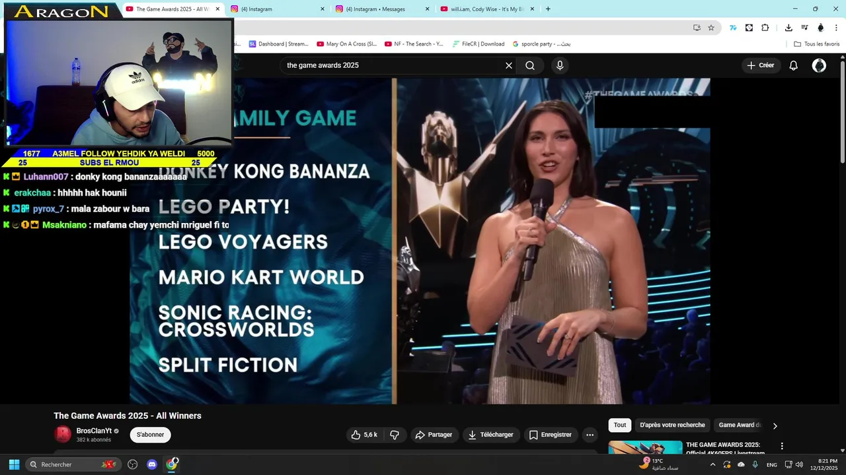Viewport: 846px width, 475px height.
Task: Select 'D'après votre recherche' filter chip
Action: coord(672,426)
